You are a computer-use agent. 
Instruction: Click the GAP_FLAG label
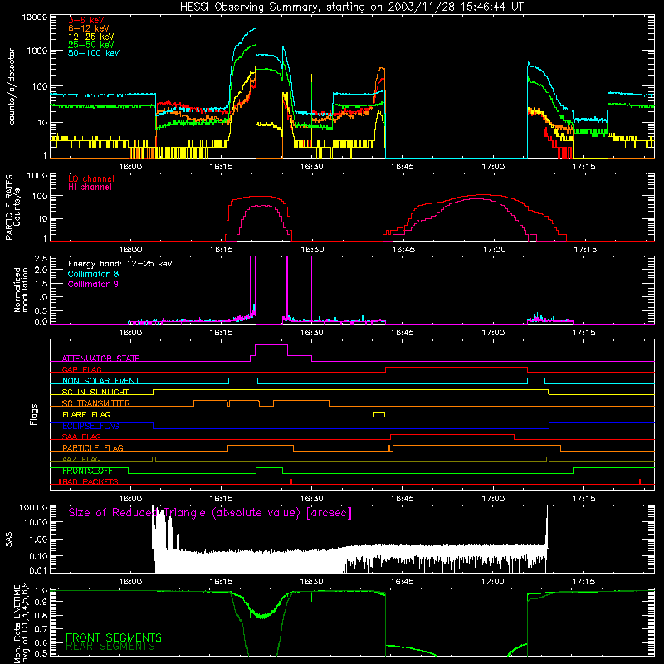[81, 369]
